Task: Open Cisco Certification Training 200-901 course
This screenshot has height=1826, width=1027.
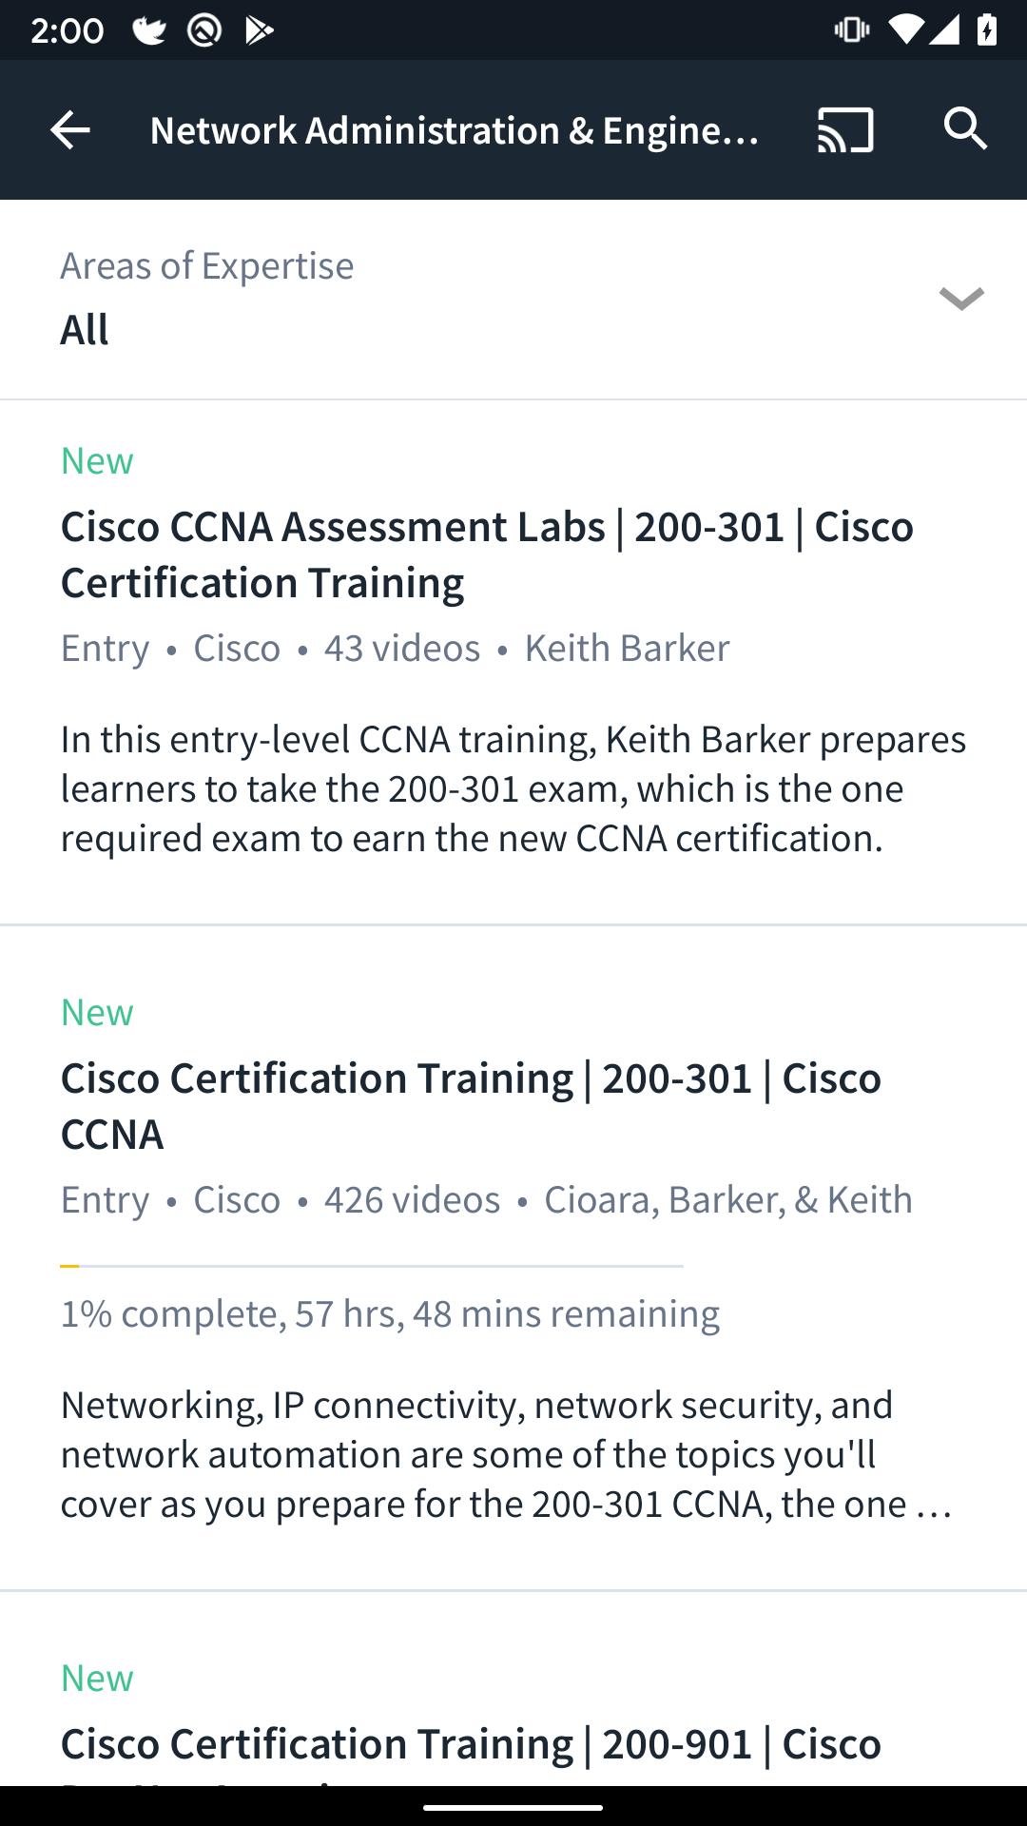Action: click(471, 1744)
